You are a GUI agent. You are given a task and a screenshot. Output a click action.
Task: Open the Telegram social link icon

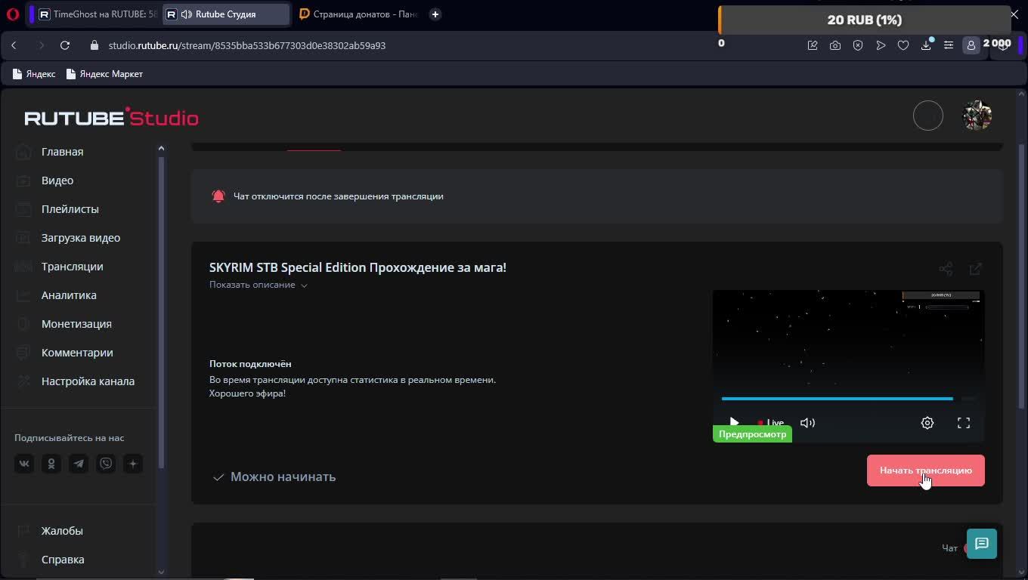pos(79,464)
